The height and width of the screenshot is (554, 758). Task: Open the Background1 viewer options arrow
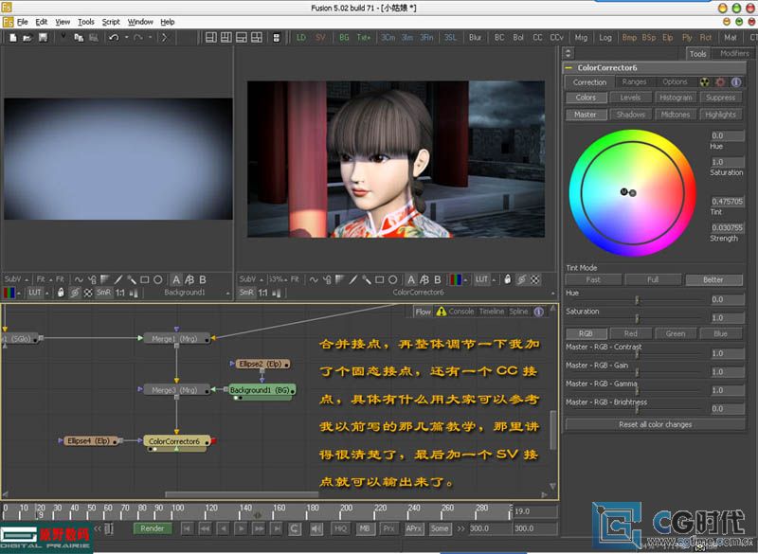point(227,293)
